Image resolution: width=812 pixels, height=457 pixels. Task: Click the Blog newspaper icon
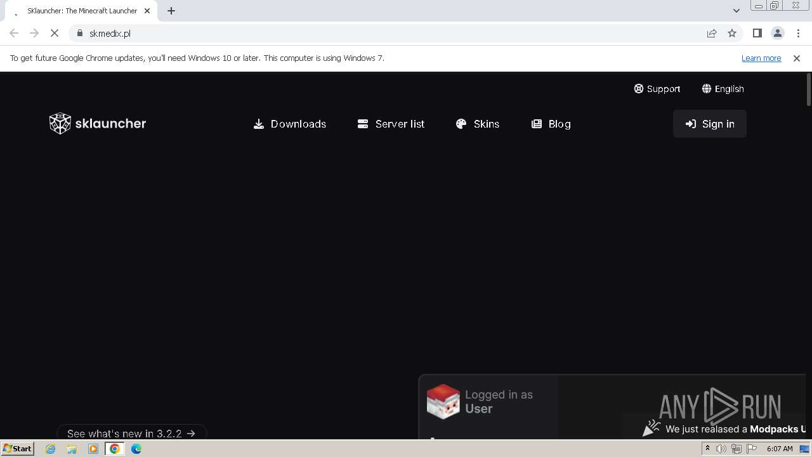(x=537, y=124)
